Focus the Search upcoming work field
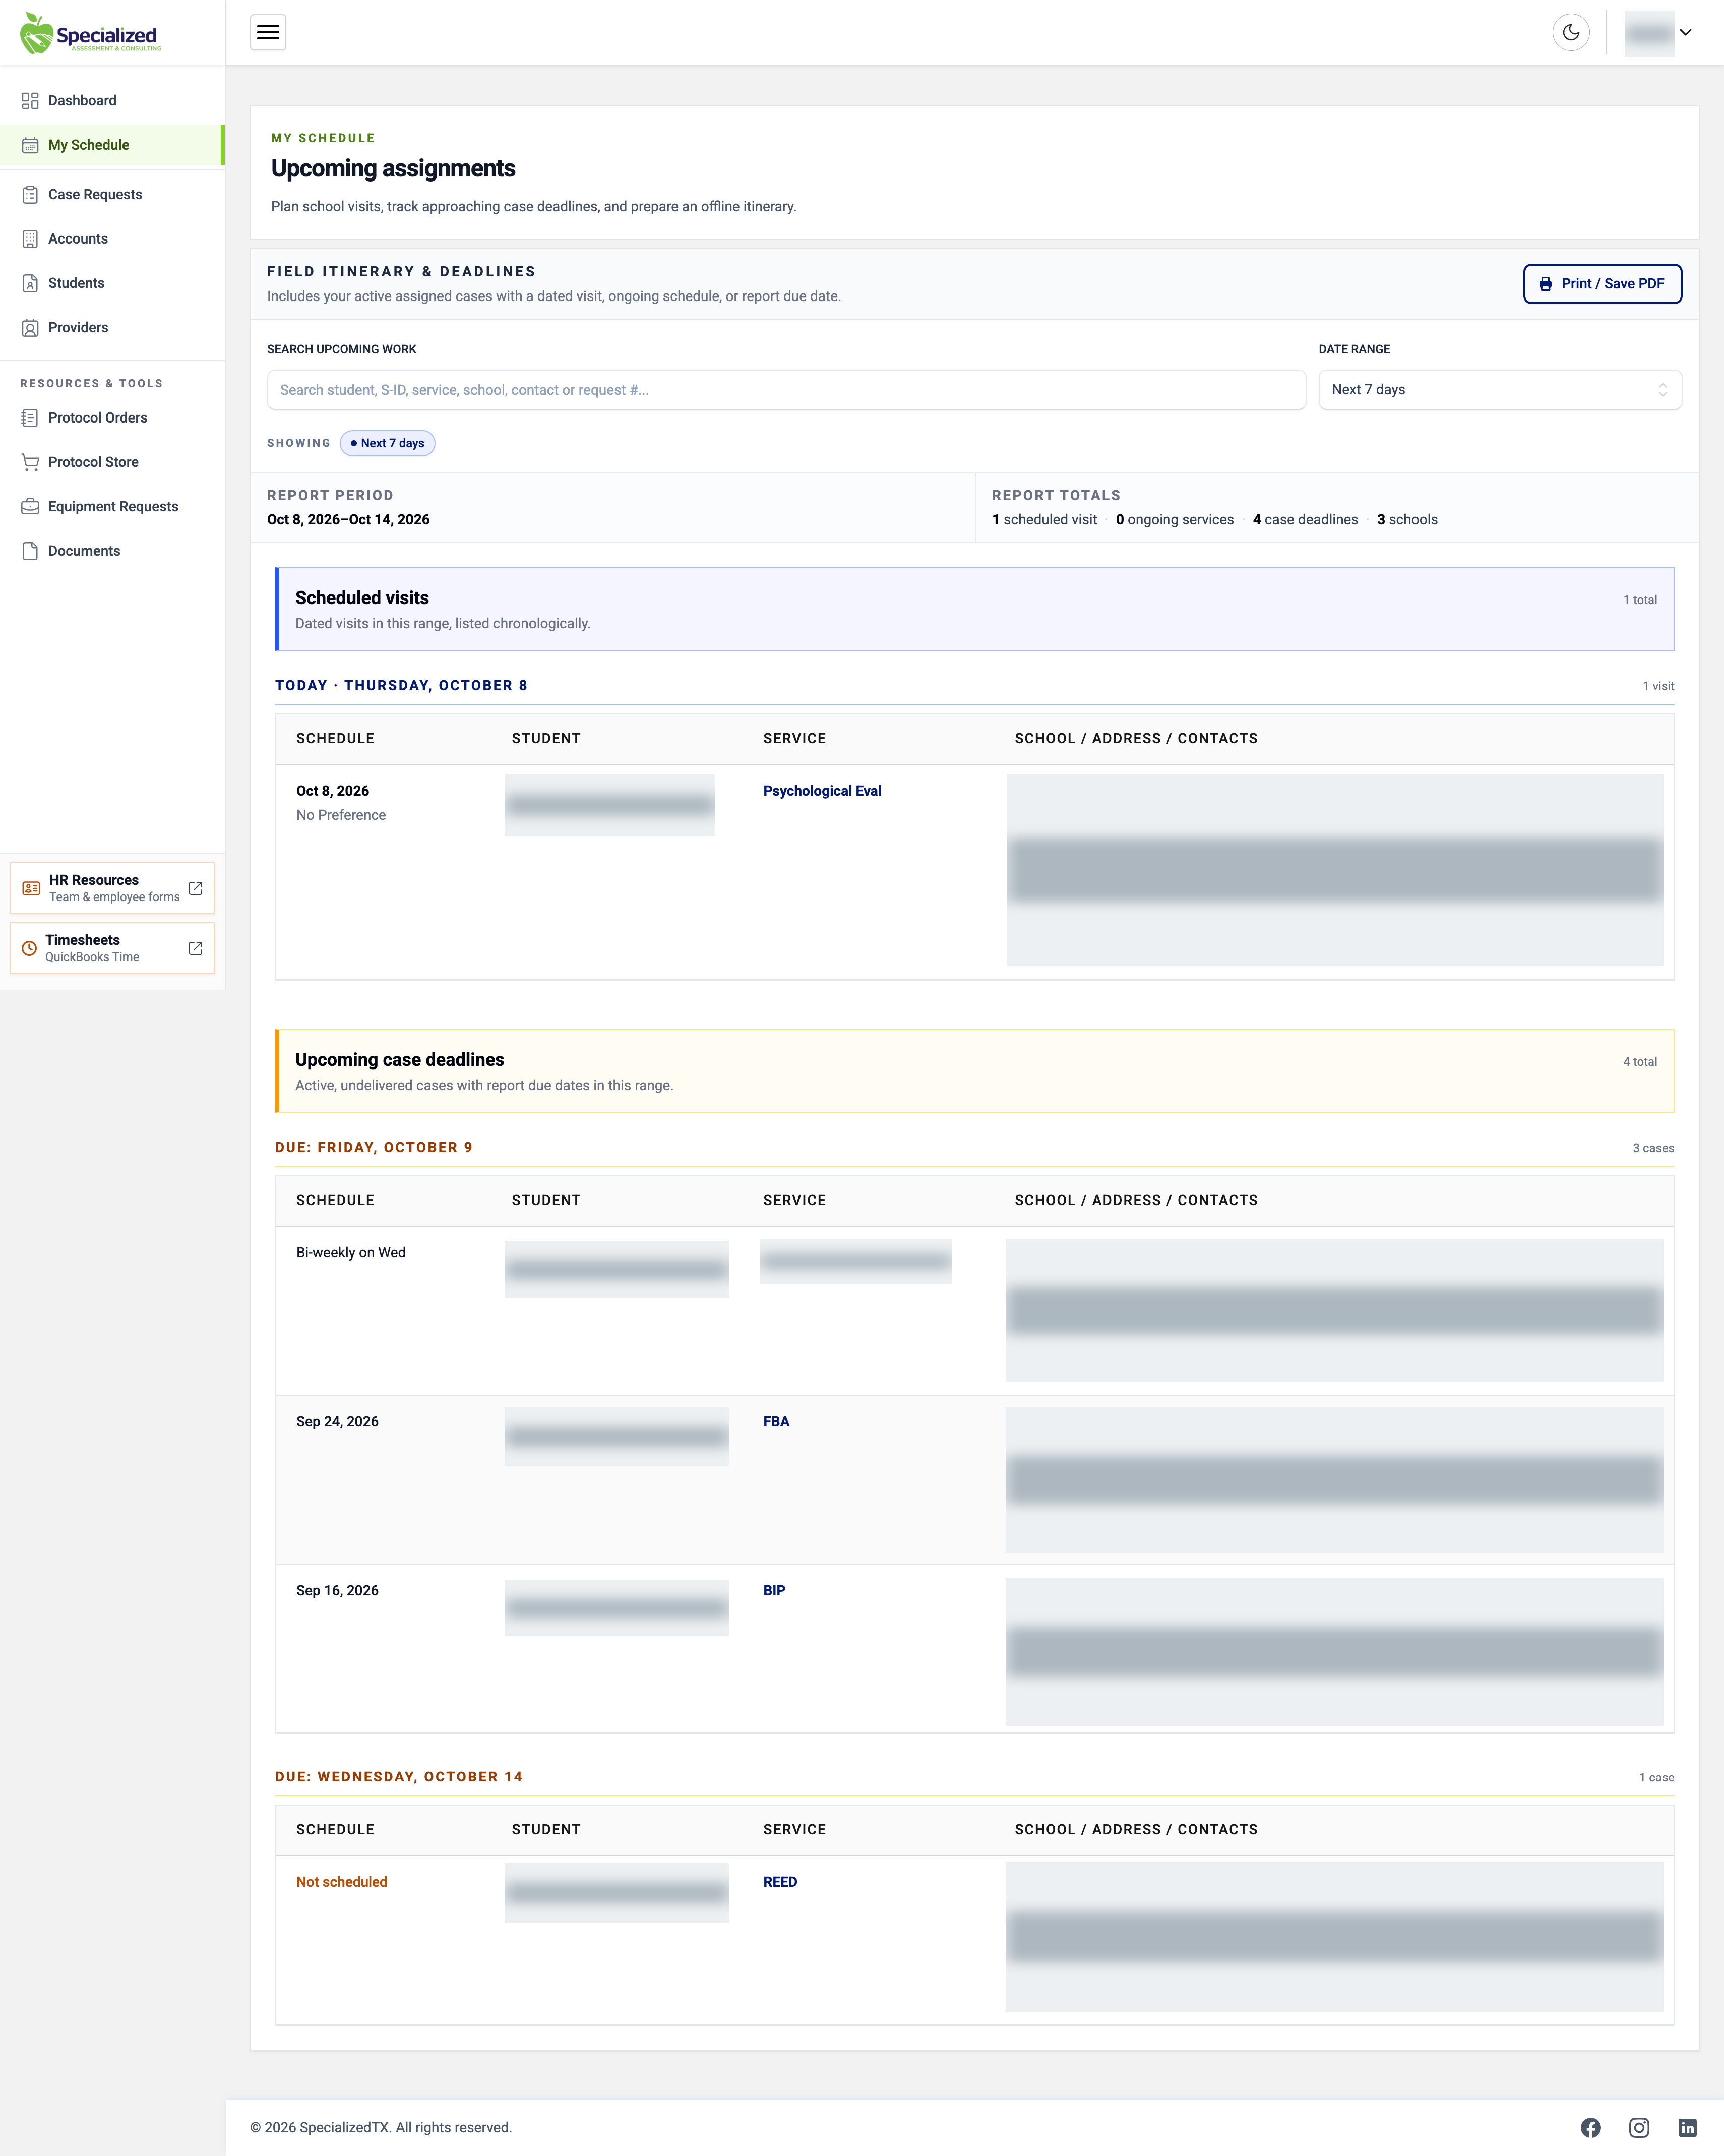The width and height of the screenshot is (1724, 2156). click(x=786, y=390)
